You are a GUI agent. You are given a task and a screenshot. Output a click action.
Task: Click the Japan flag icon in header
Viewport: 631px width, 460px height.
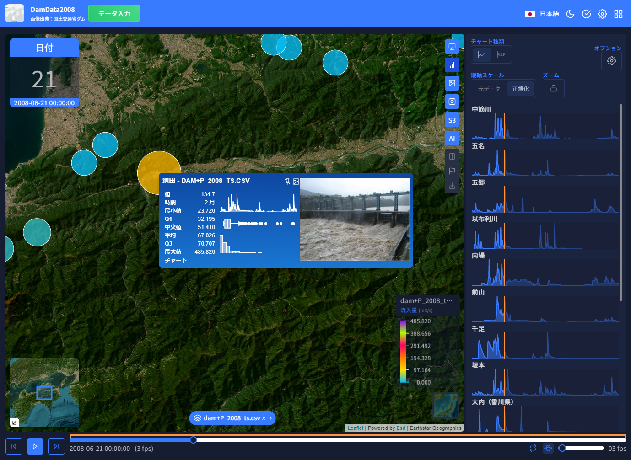click(x=530, y=14)
